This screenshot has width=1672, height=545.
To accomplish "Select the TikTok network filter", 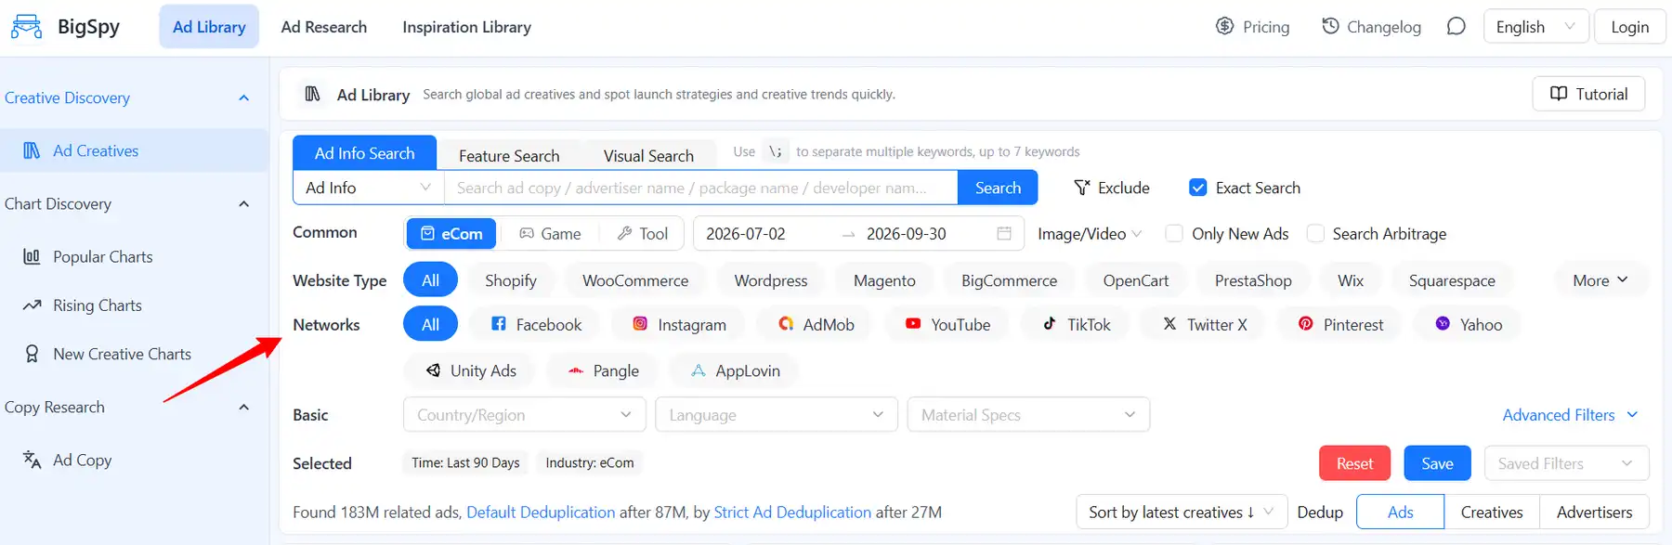I will tap(1077, 324).
